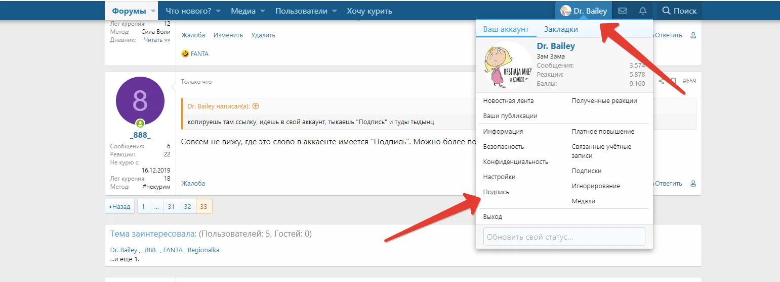The height and width of the screenshot is (282, 780).
Task: Go to page 31 in pagination
Action: 172,206
